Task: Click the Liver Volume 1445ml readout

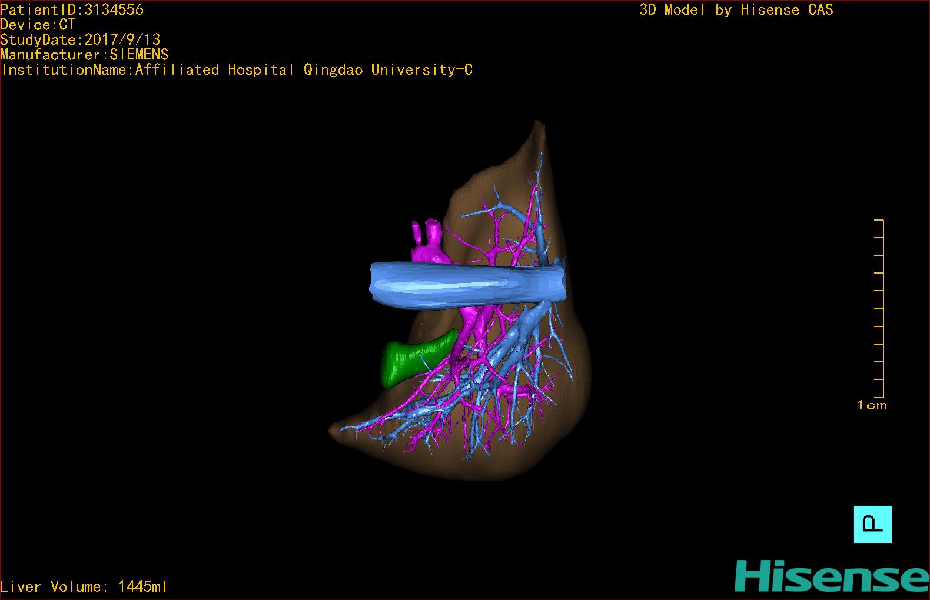Action: [x=84, y=586]
